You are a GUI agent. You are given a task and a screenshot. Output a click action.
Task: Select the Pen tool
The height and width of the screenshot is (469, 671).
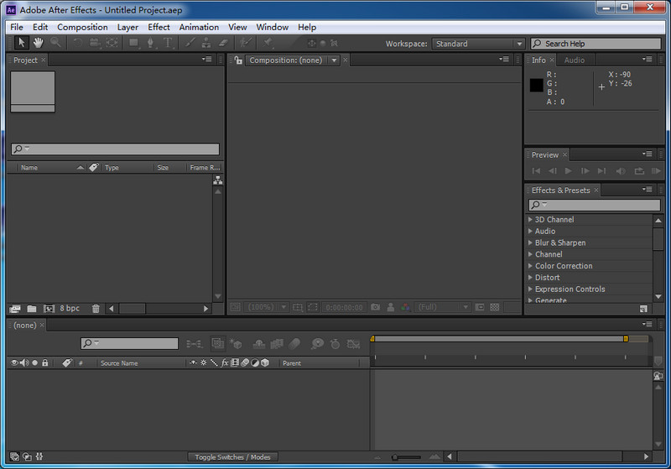coord(150,43)
